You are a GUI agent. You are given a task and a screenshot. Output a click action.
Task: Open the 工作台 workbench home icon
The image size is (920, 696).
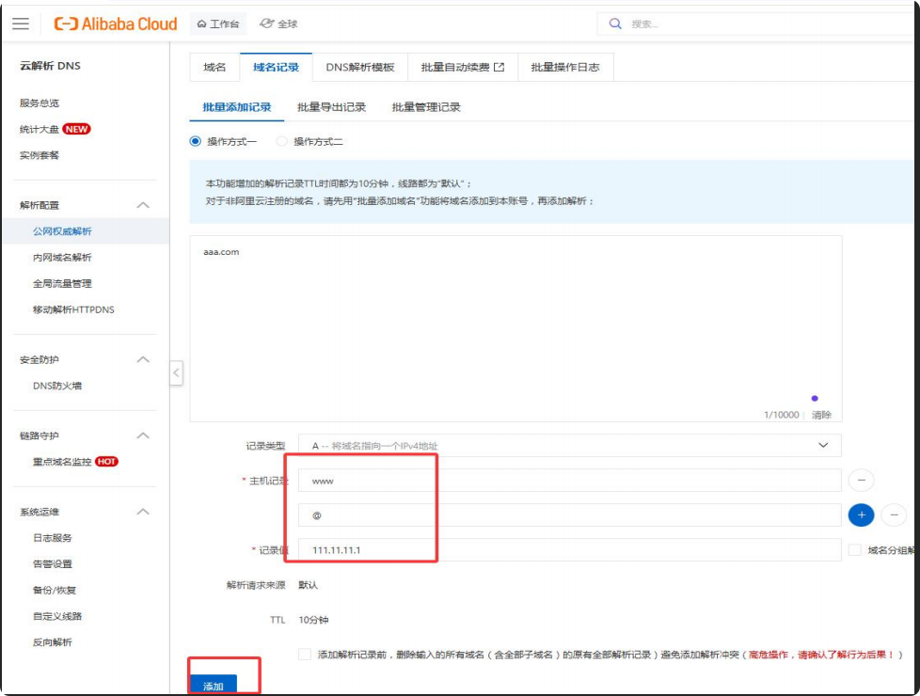click(201, 24)
